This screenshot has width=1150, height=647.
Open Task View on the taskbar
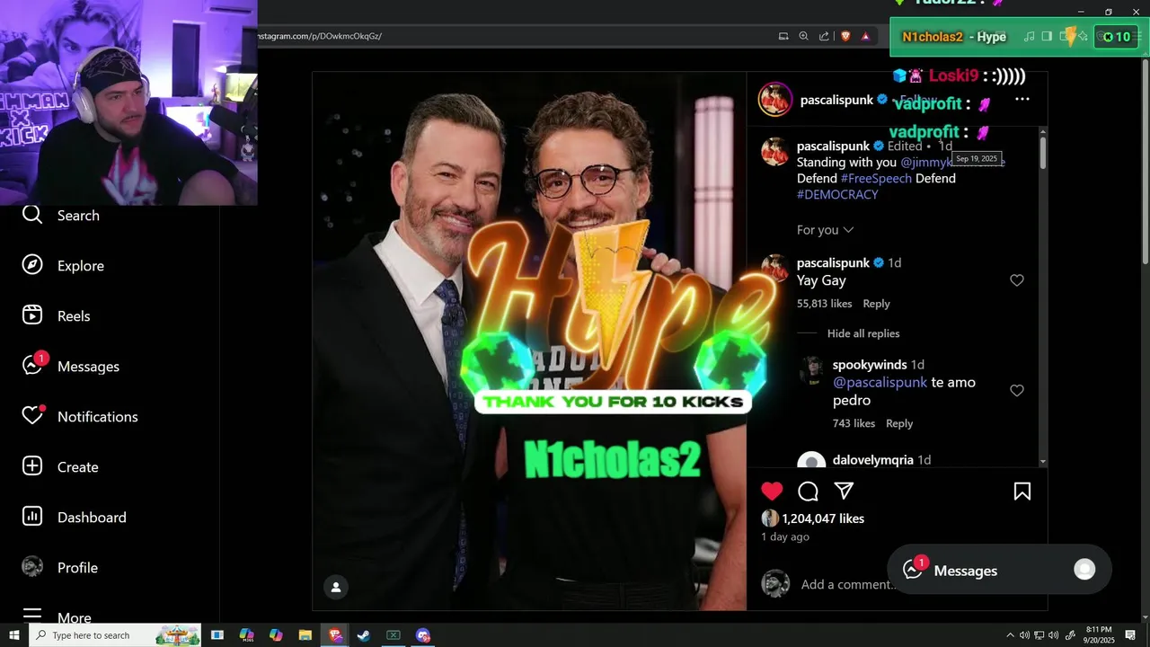coord(217,635)
